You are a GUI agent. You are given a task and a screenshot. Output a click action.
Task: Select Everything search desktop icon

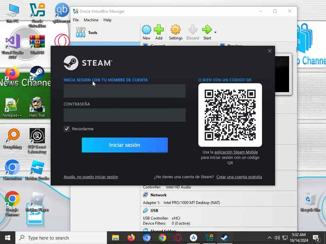(x=12, y=139)
